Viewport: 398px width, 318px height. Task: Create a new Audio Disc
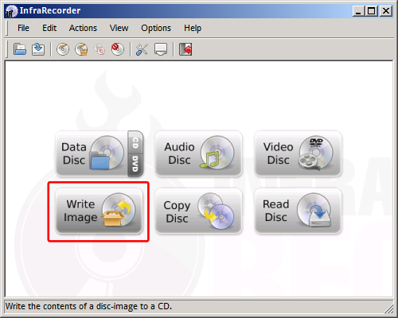[x=198, y=153]
